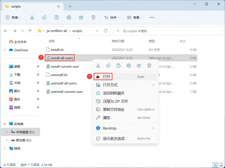Choose 显示更多选项 (Show more options)
This screenshot has height=168, width=225.
pyautogui.click(x=125, y=139)
